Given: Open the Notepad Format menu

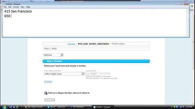Looking at the screenshot, I should coord(16,7).
